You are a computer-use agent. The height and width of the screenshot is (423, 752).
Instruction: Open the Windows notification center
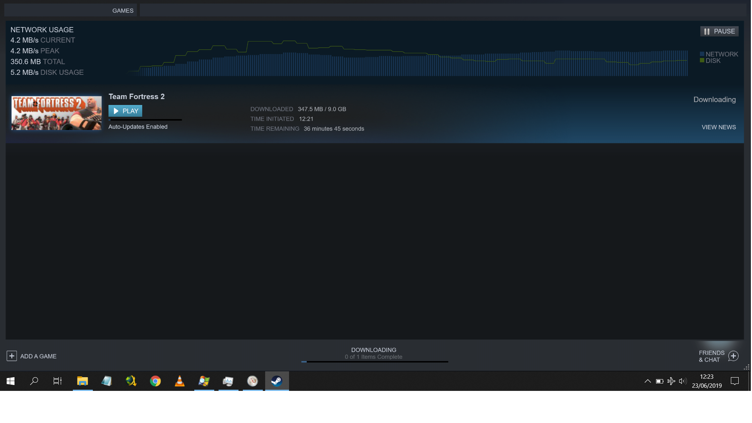[735, 381]
